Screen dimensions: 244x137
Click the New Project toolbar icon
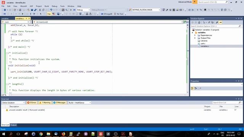[15, 10]
